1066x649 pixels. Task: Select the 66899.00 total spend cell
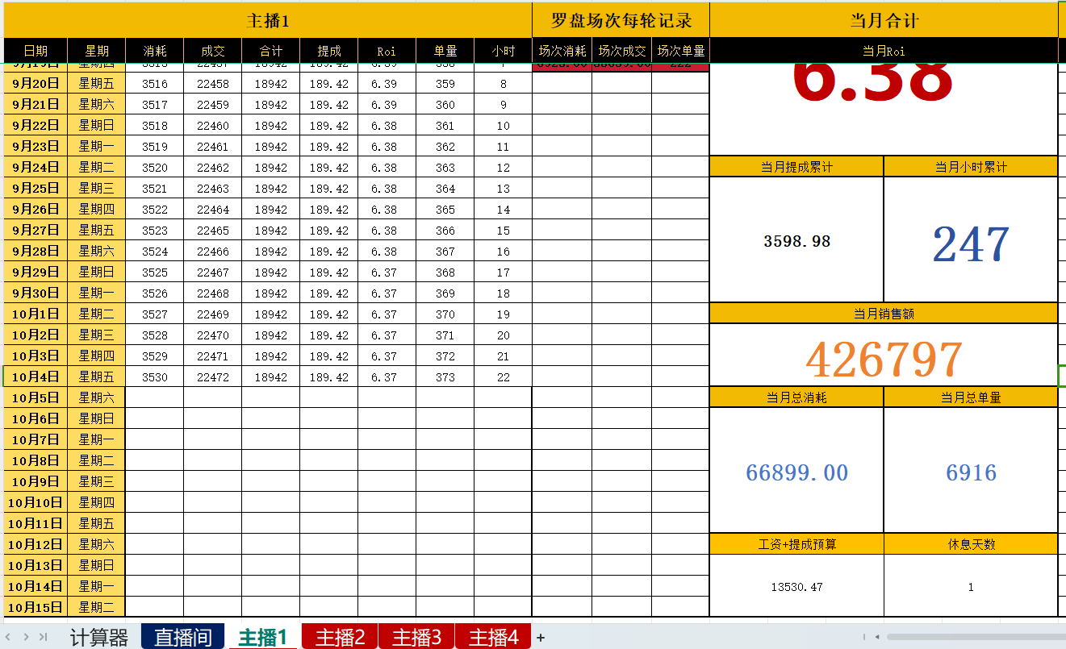(x=796, y=471)
